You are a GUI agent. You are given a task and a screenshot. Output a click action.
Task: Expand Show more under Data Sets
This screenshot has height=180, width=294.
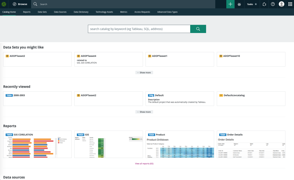point(144,73)
